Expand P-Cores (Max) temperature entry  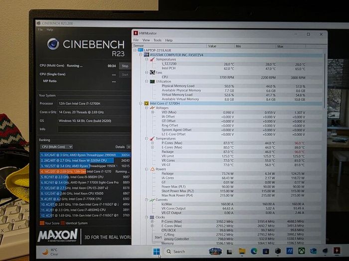click(153, 143)
